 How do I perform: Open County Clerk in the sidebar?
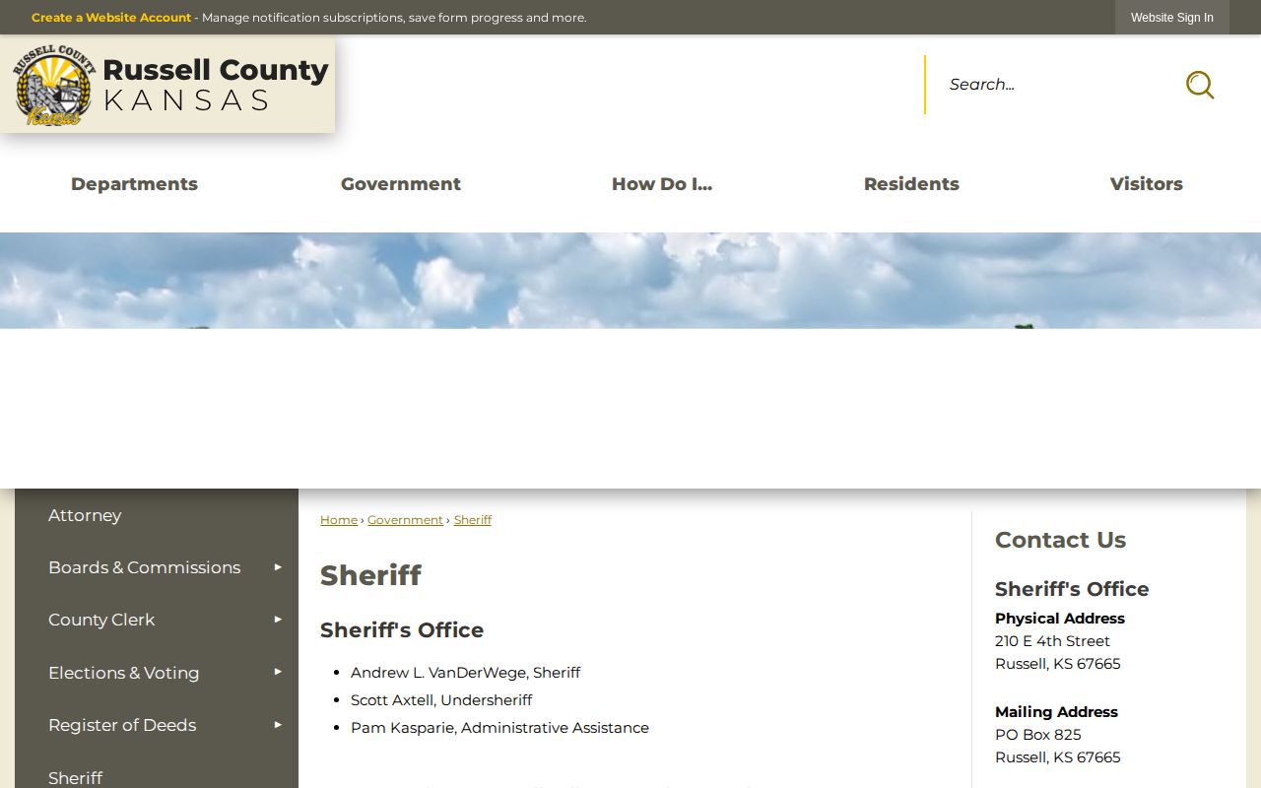(101, 620)
